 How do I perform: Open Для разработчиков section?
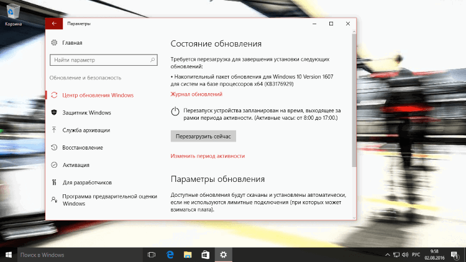click(87, 183)
